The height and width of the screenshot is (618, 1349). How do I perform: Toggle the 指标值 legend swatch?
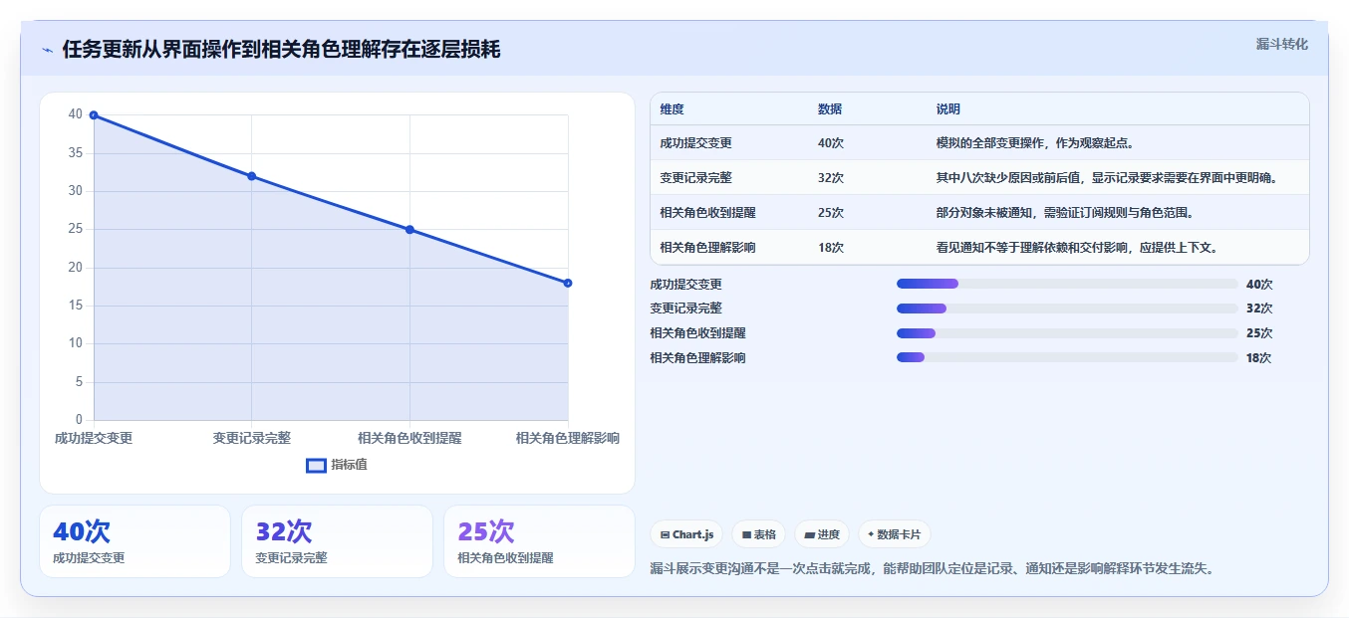pos(316,465)
